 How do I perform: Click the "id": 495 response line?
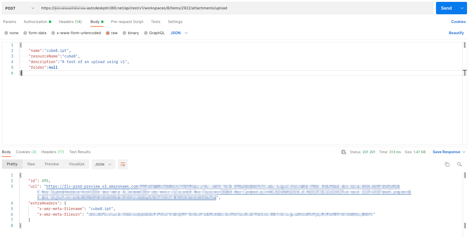pyautogui.click(x=39, y=181)
